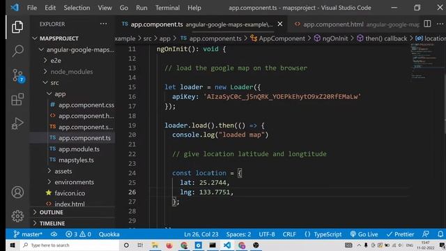Image resolution: width=446 pixels, height=251 pixels.
Task: Open mapstyles.ts file
Action: click(76, 160)
